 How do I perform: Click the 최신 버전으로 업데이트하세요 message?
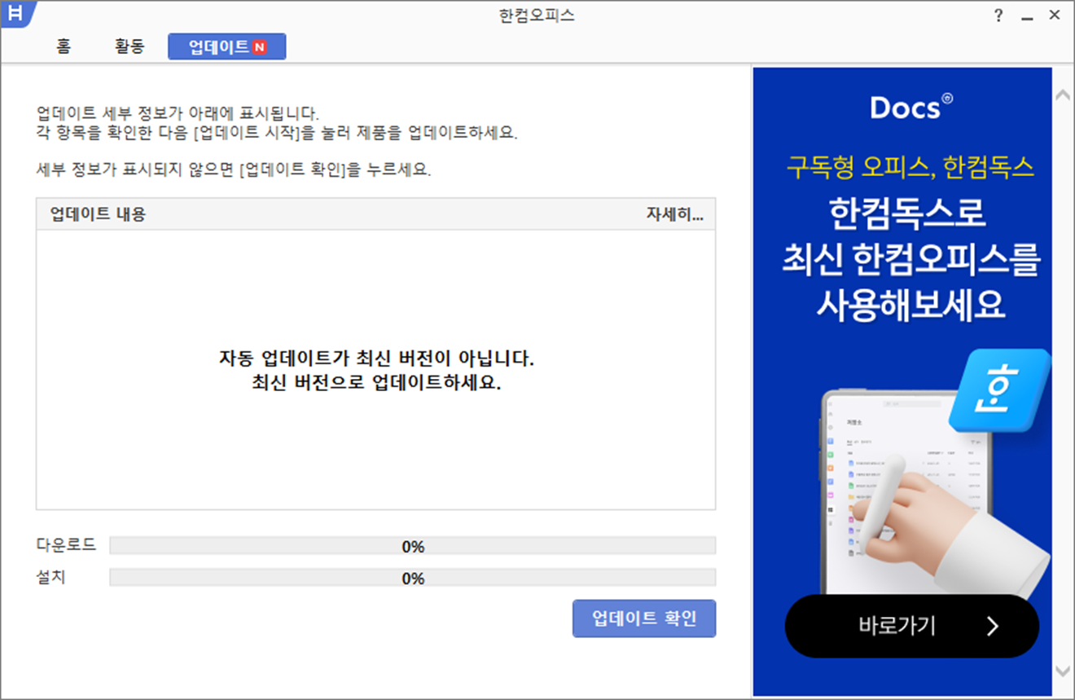coord(376,383)
